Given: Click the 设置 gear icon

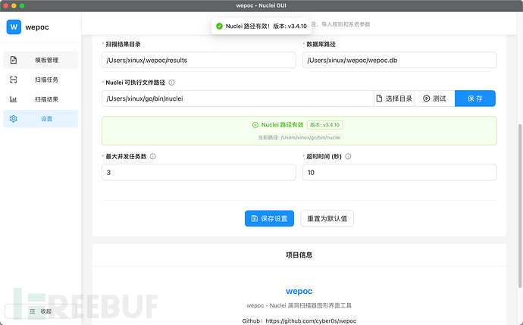Looking at the screenshot, I should (14, 119).
